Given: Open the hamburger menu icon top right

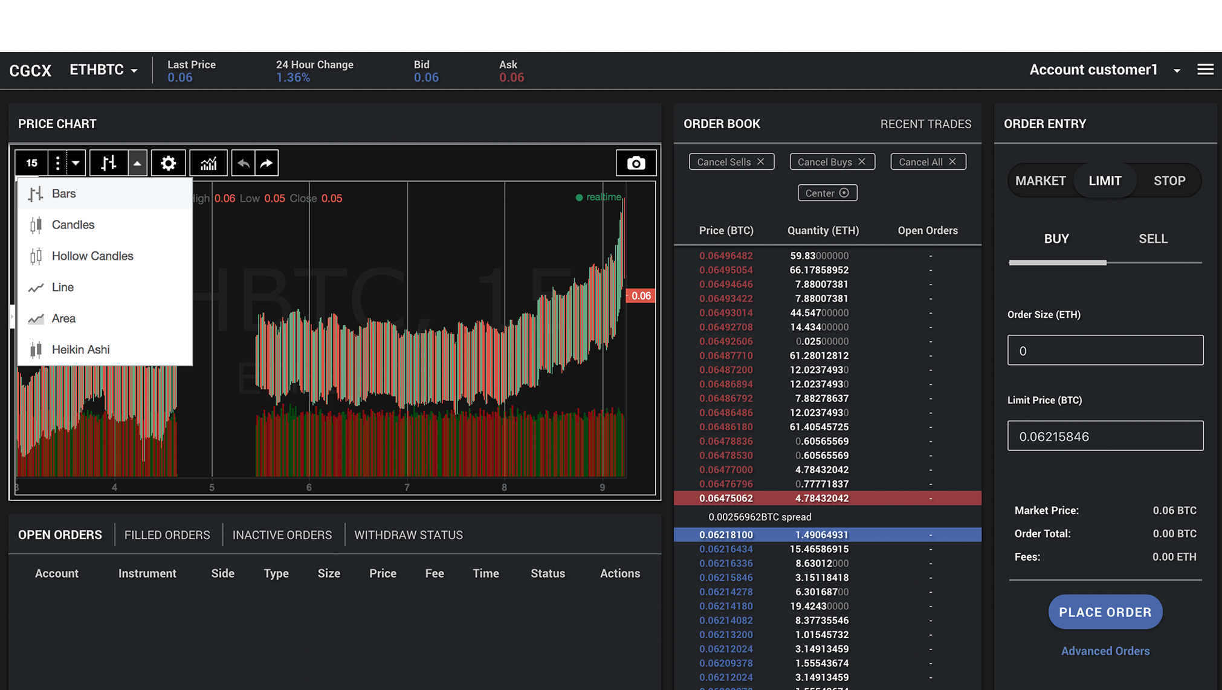Looking at the screenshot, I should [1205, 69].
